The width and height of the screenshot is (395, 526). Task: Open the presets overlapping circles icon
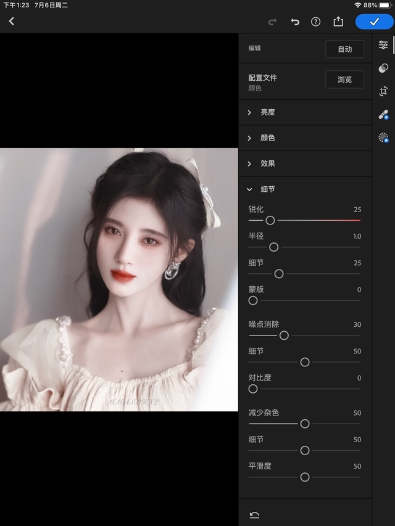[383, 68]
